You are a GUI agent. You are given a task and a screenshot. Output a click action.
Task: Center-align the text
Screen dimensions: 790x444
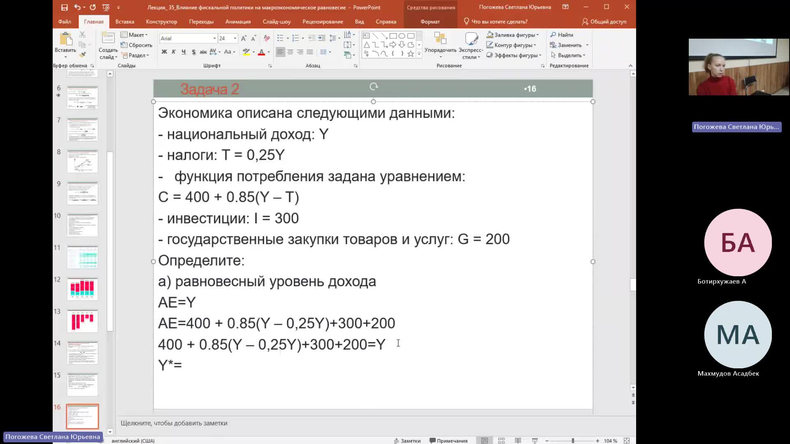point(290,52)
